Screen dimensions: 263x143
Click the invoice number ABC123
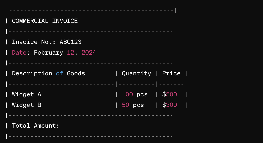[x=71, y=42]
